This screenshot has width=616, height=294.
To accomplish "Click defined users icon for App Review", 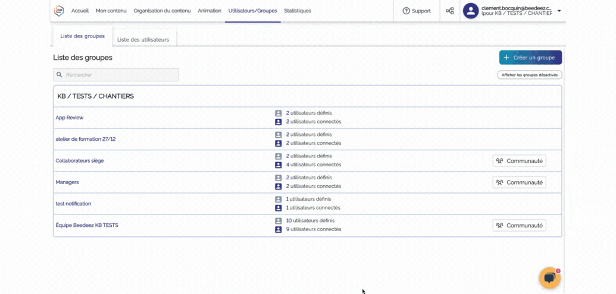I will [278, 113].
